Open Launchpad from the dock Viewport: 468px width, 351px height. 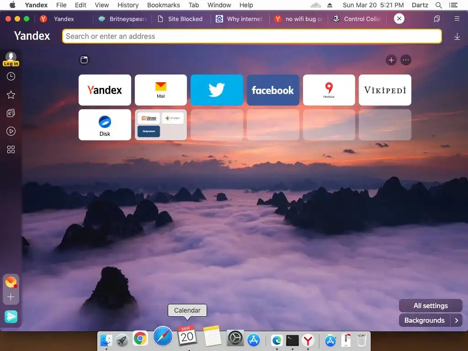pyautogui.click(x=122, y=340)
